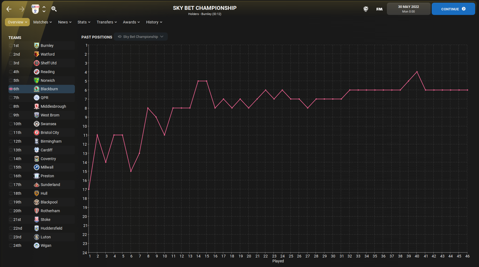Open Huddersfield team link
Screen dimensions: 479x267
point(51,228)
